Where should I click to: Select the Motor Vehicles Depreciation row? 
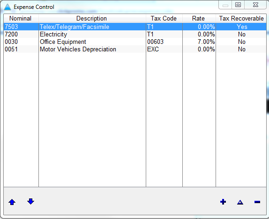click(135, 49)
